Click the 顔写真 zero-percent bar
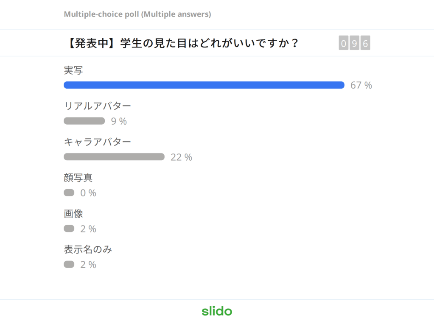This screenshot has height=321, width=434. click(69, 193)
